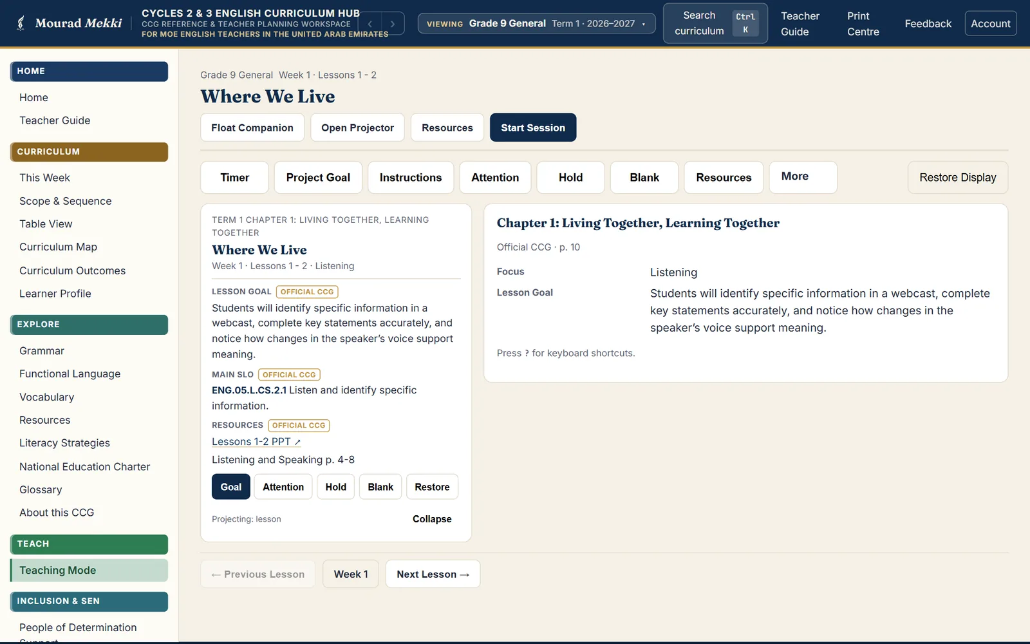The height and width of the screenshot is (644, 1030).
Task: Open the Grade 9 General viewing dropdown
Action: (x=536, y=24)
